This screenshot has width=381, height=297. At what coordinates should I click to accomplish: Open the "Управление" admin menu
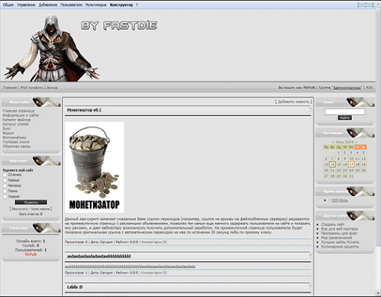(x=26, y=5)
